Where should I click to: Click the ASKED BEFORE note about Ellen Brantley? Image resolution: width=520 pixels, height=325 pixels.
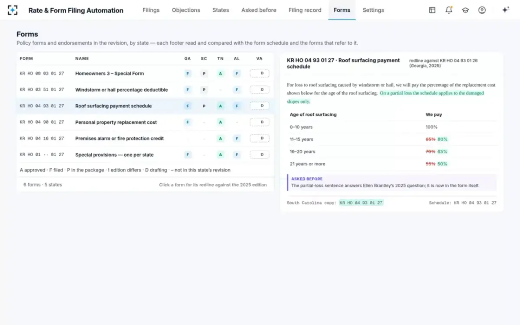pos(392,182)
